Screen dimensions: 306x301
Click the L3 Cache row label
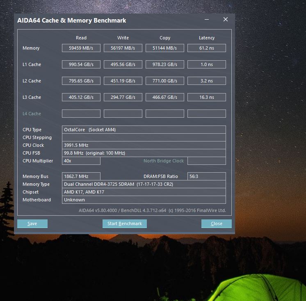click(x=32, y=97)
